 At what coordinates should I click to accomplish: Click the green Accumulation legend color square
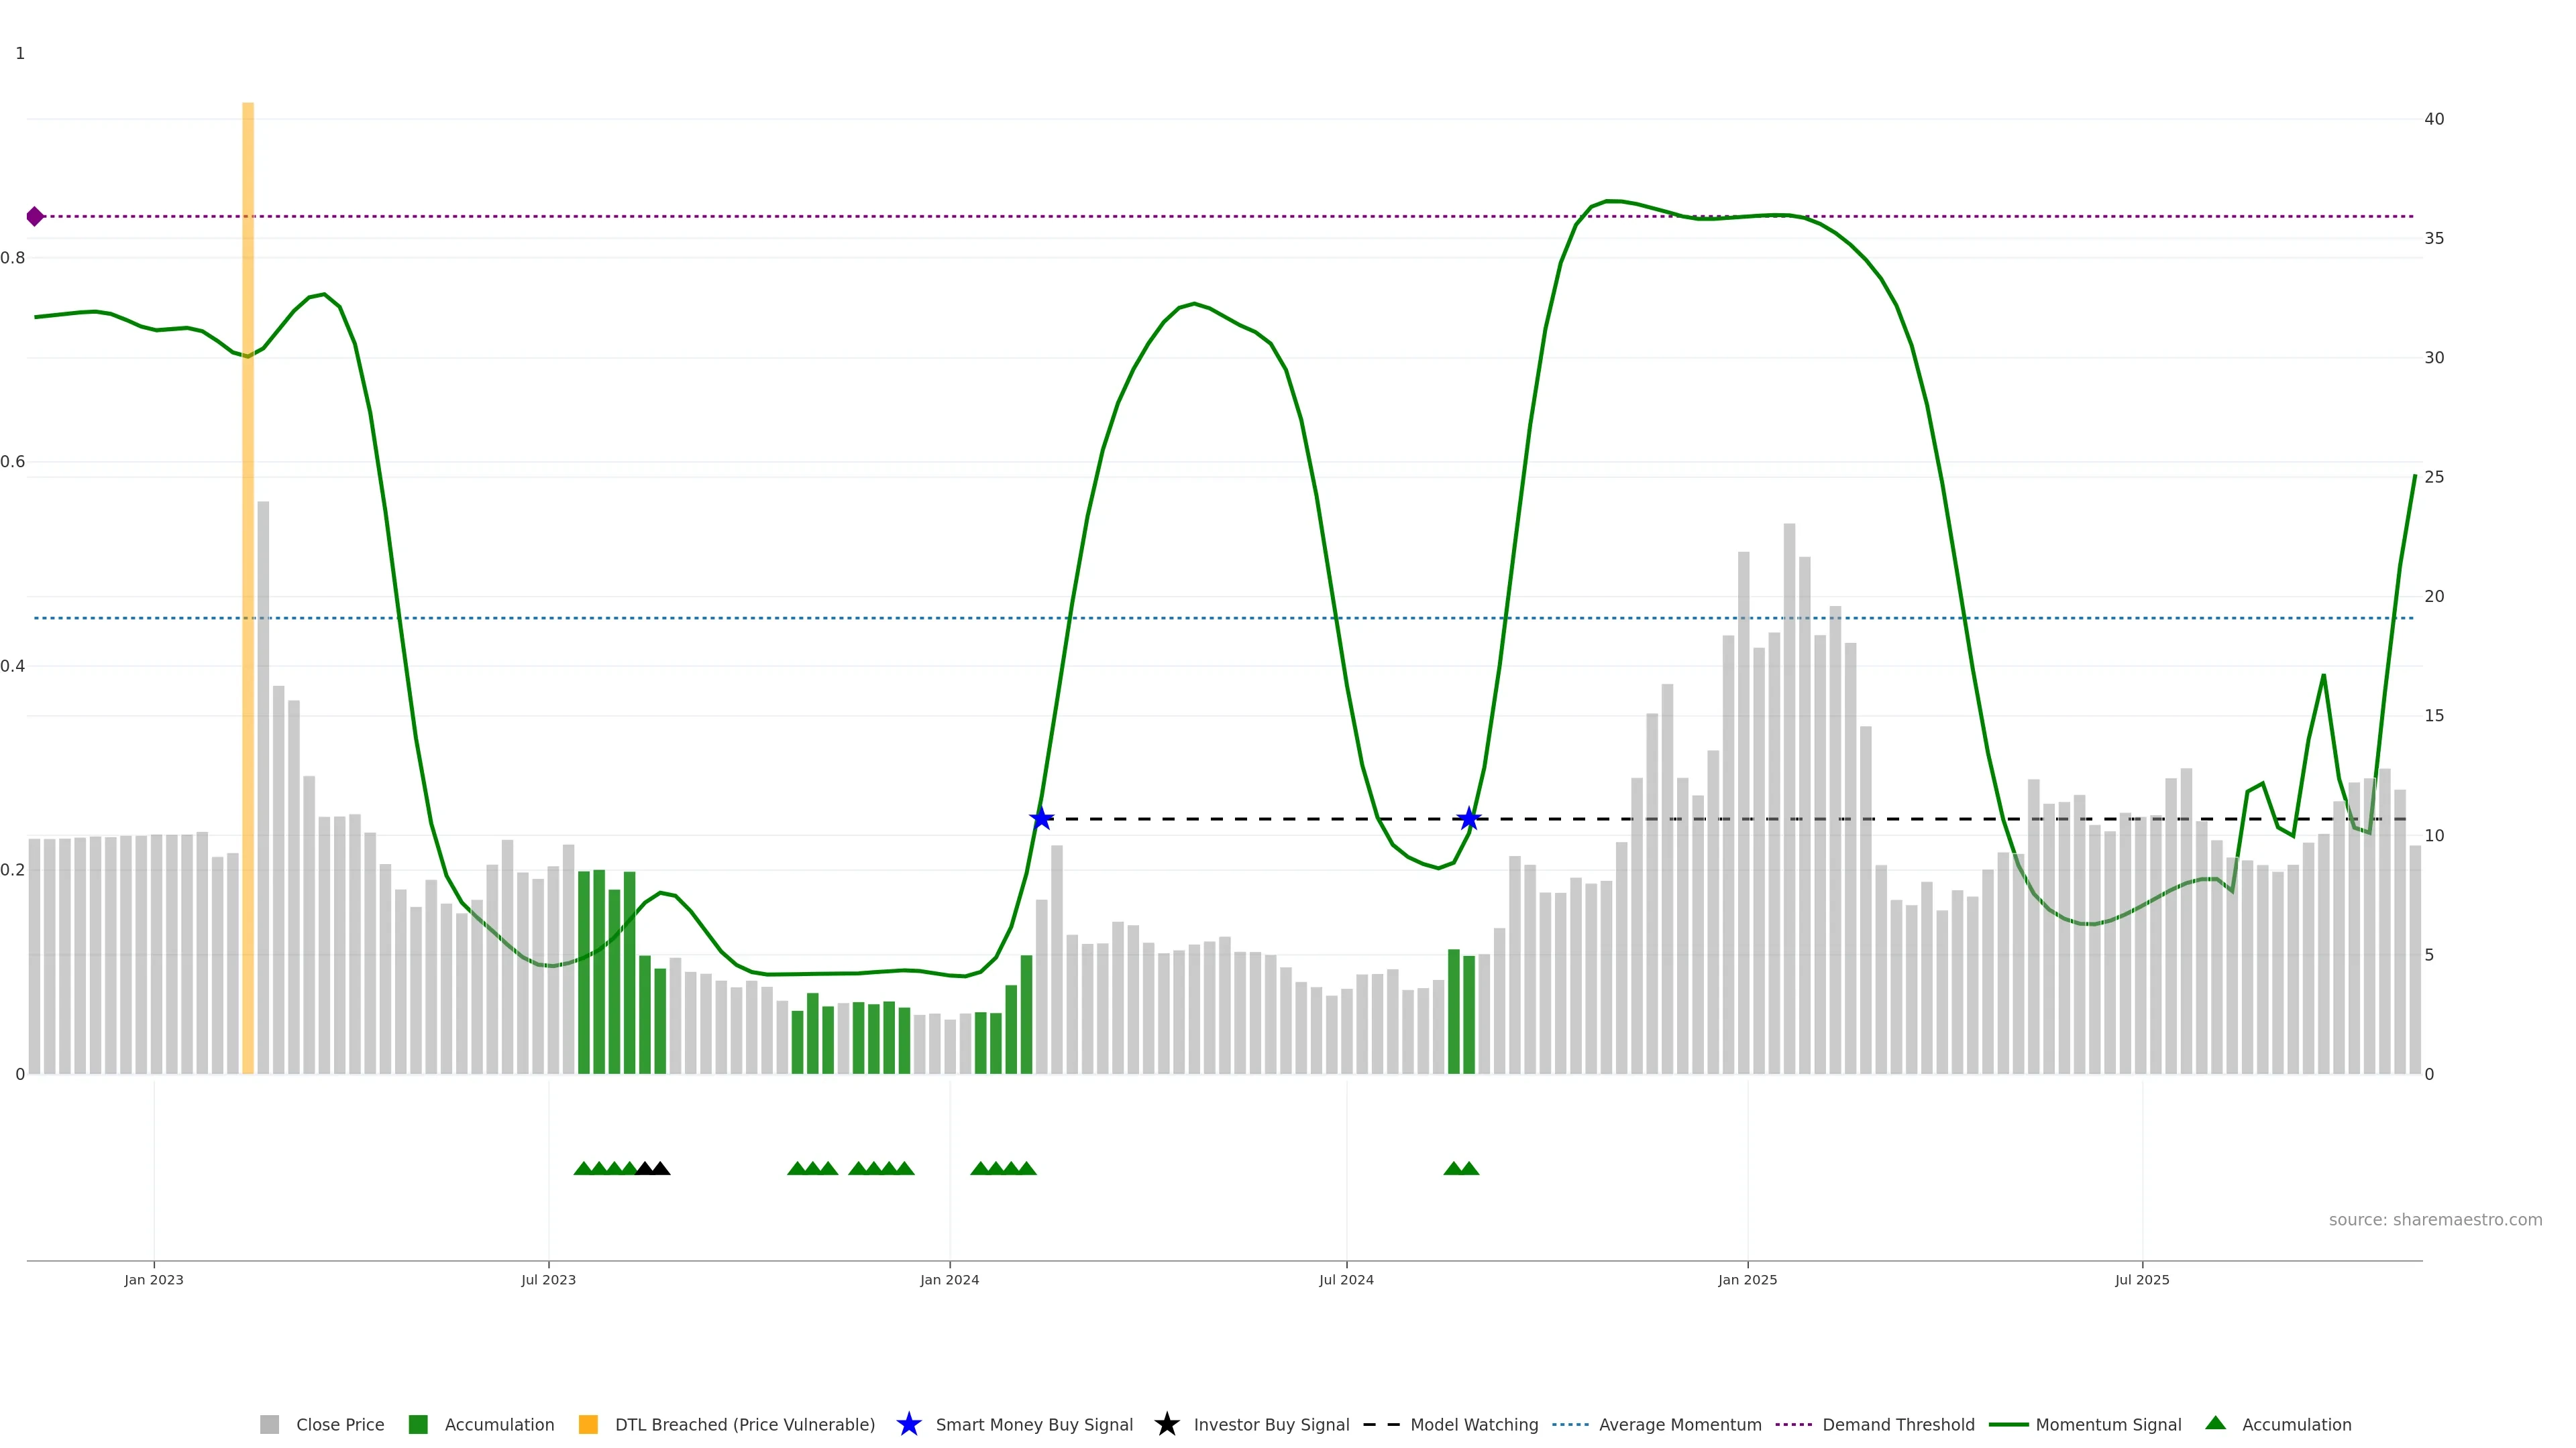coord(418,1425)
